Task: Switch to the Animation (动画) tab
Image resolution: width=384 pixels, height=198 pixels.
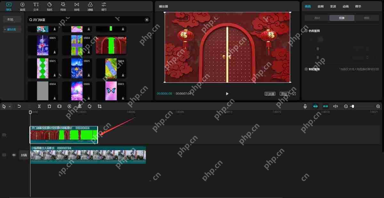Action: (x=346, y=6)
